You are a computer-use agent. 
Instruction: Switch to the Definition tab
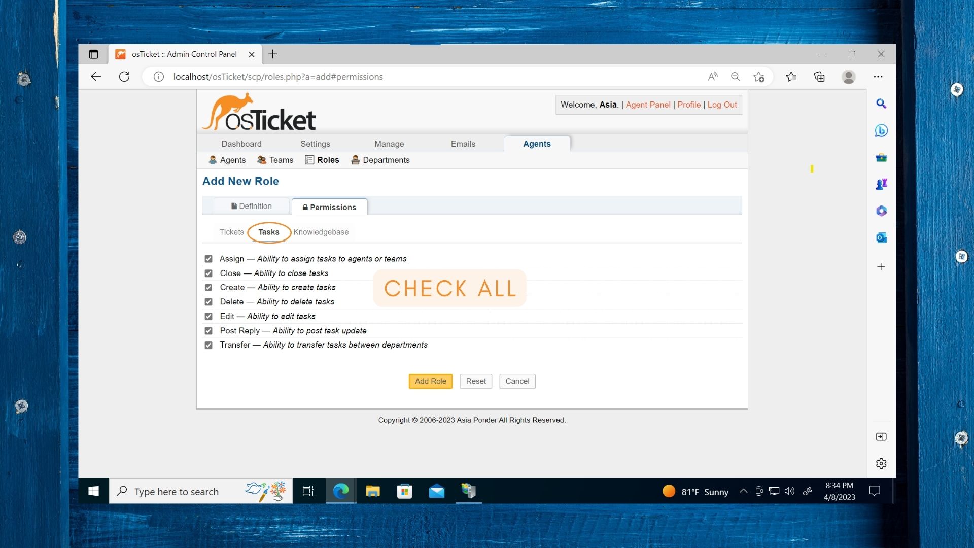click(x=252, y=206)
